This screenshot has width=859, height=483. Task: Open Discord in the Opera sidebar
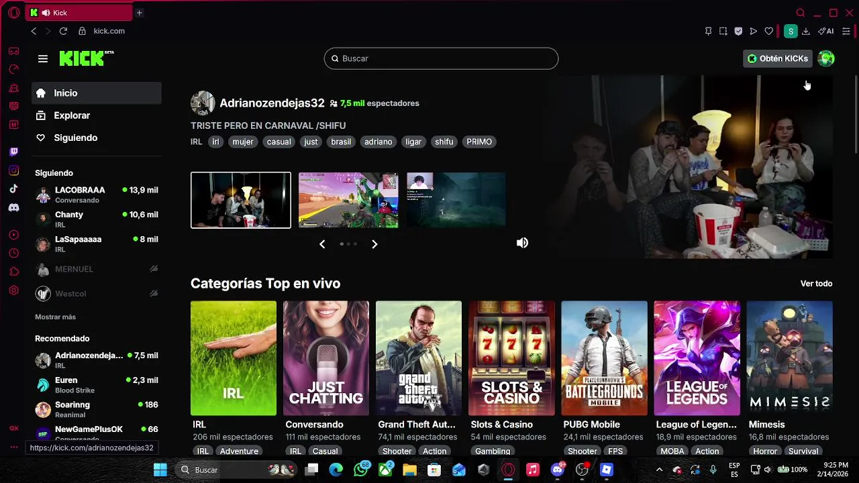tap(13, 208)
